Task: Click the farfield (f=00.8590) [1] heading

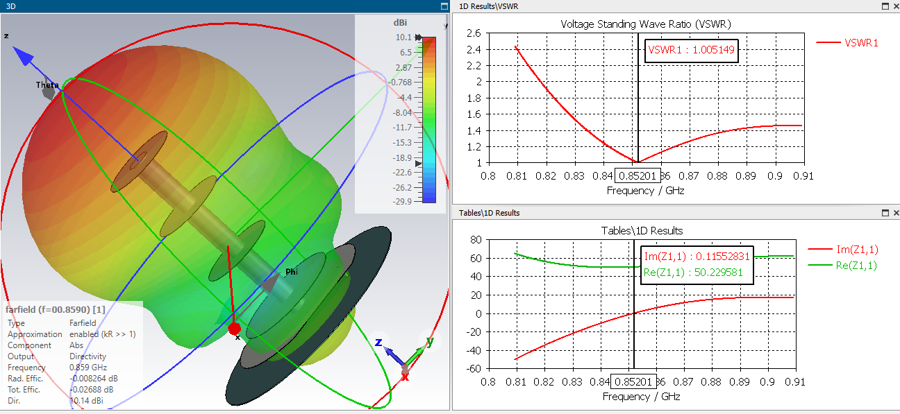Action: tap(56, 309)
